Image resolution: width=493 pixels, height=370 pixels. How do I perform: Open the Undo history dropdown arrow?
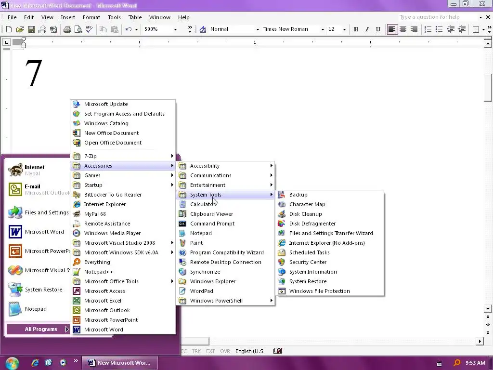[x=136, y=29]
